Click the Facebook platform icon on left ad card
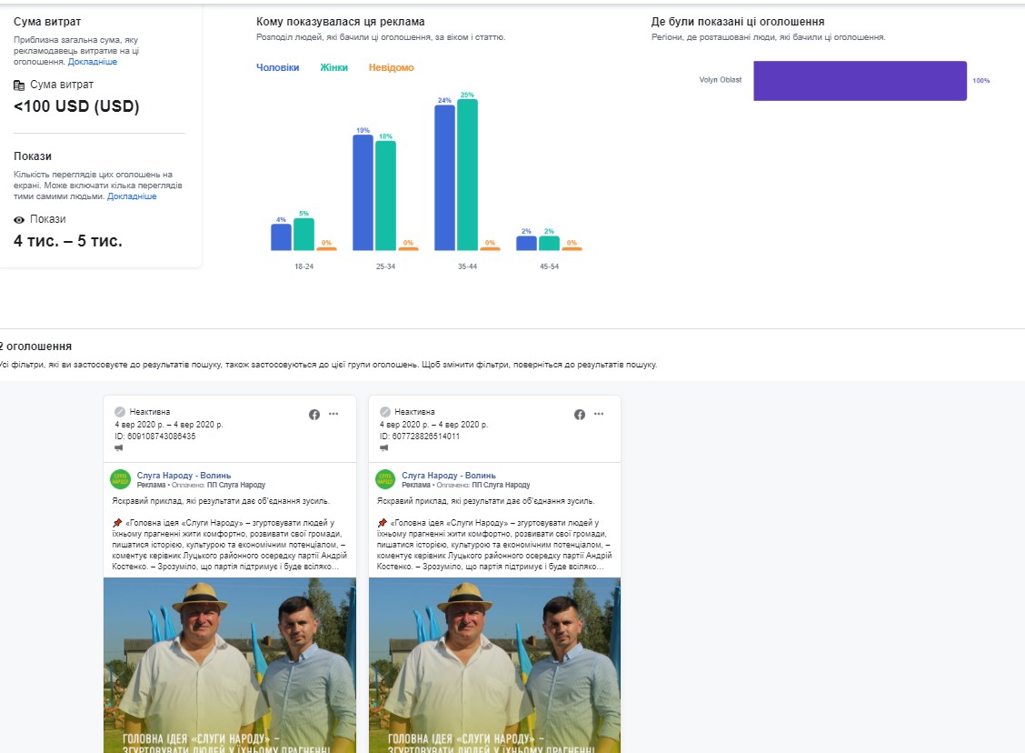1025x753 pixels. (314, 415)
